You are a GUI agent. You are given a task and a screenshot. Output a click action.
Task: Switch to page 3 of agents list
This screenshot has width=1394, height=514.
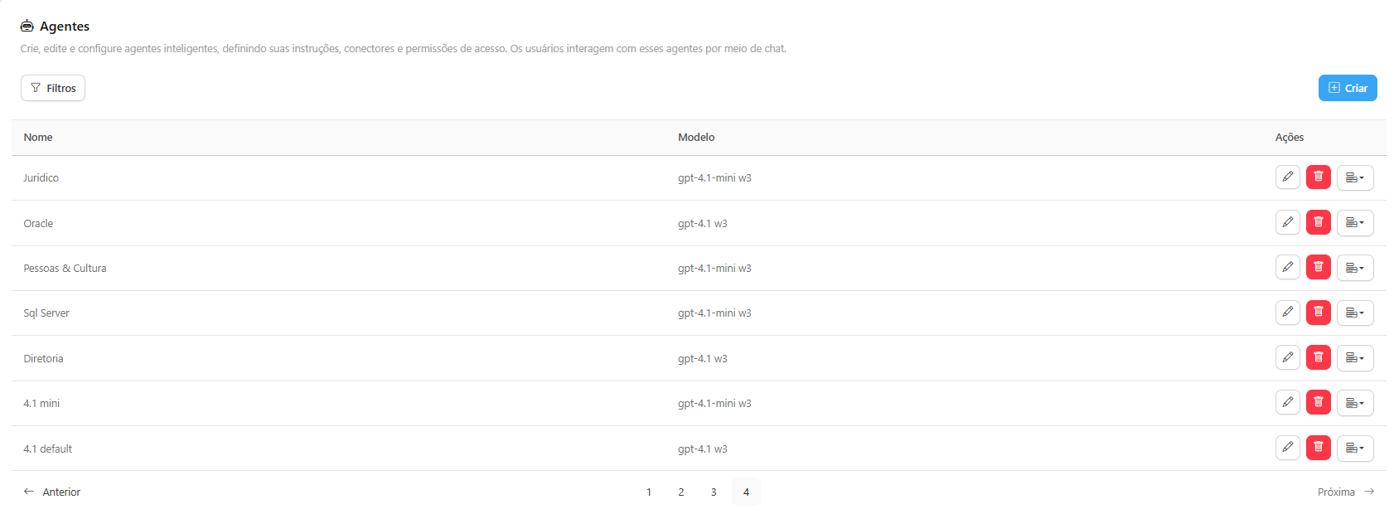(714, 492)
